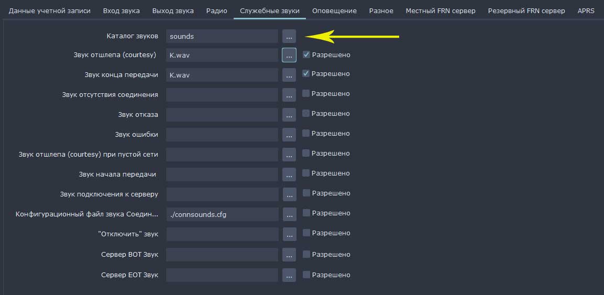Pick file for Сервер EOT Звук
The image size is (604, 295).
coord(289,275)
